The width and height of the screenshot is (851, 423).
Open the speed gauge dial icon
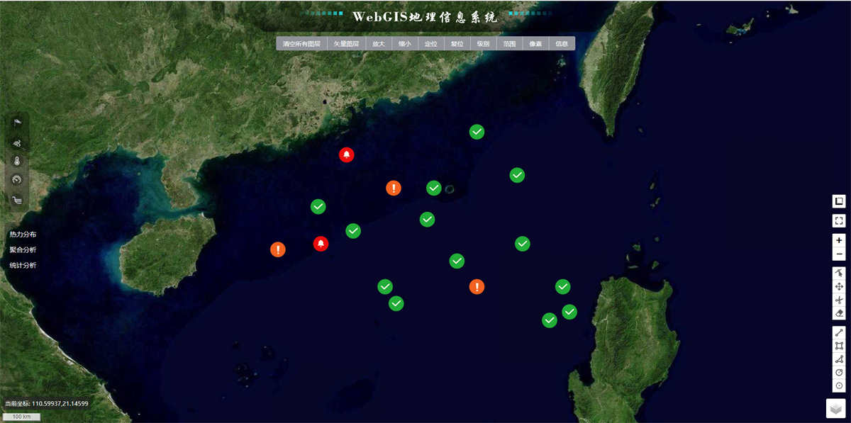18,180
